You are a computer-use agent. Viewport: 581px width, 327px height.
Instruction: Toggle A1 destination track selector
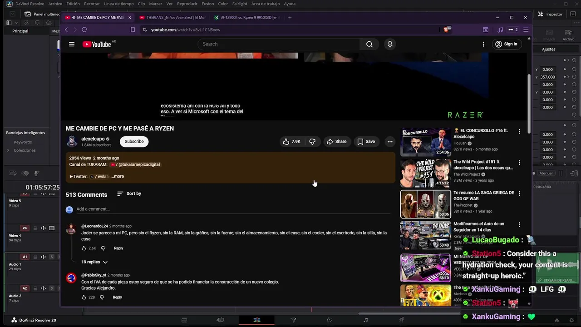(x=25, y=257)
